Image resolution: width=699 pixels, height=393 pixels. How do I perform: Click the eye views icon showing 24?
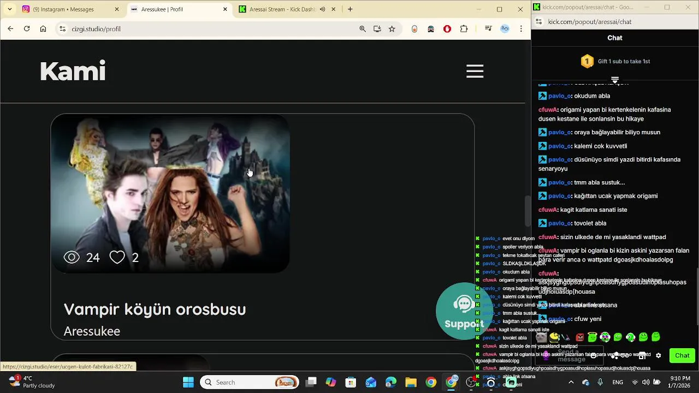[72, 257]
